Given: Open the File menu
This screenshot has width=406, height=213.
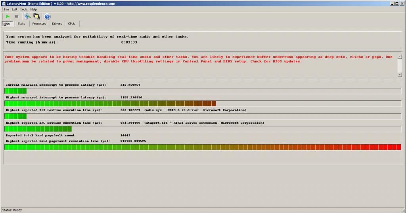Looking at the screenshot, I should 6,9.
